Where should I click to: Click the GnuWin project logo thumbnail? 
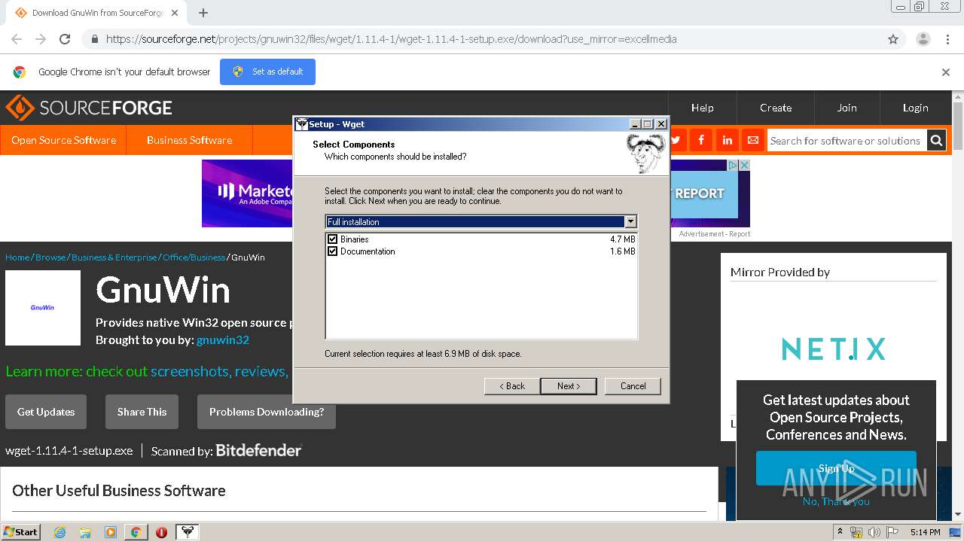43,308
